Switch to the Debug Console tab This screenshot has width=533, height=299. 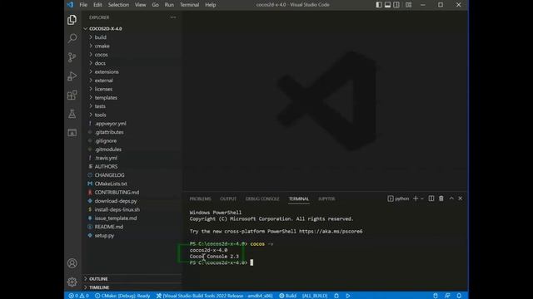click(x=262, y=199)
